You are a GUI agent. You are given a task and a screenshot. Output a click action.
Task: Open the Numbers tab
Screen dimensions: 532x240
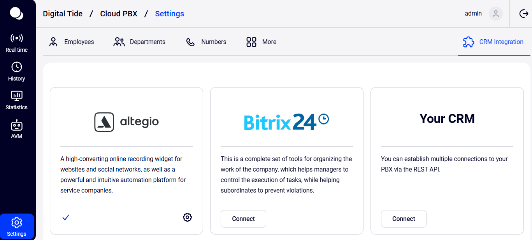click(206, 42)
